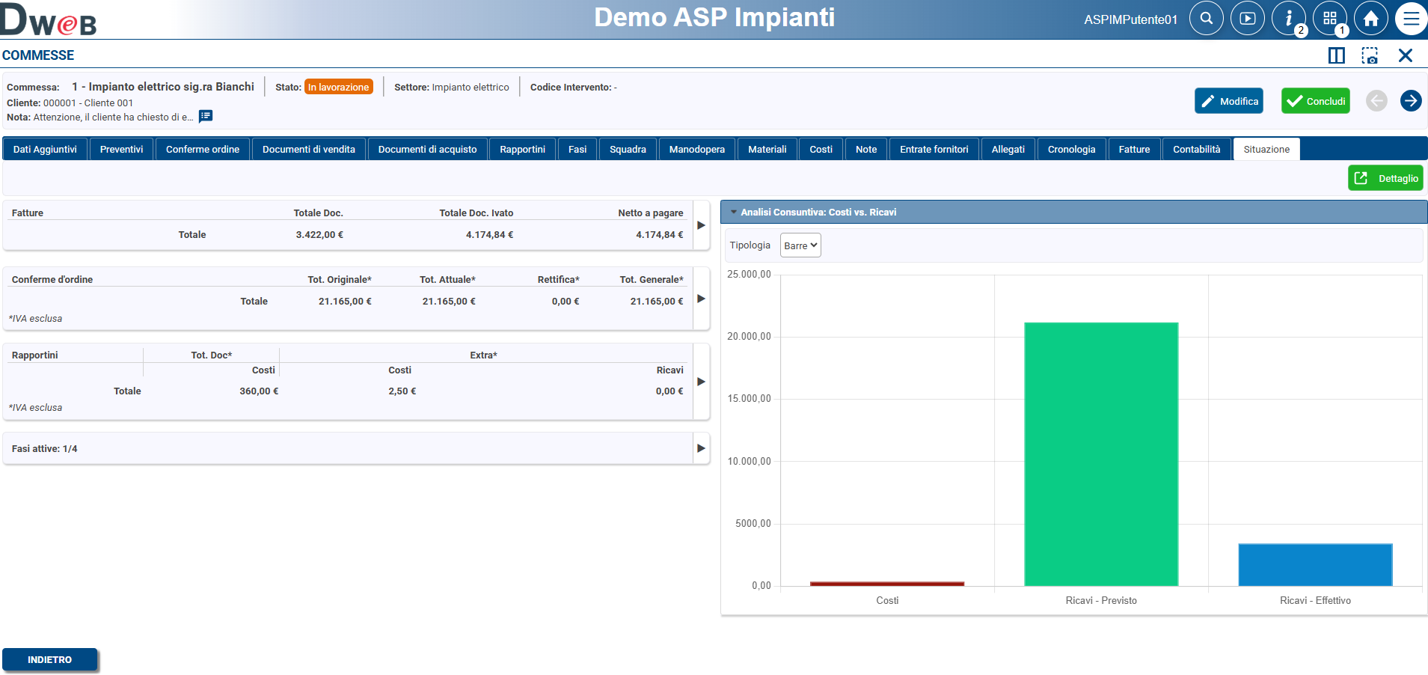Click the screenshot capture icon
This screenshot has width=1428, height=675.
(x=1370, y=55)
